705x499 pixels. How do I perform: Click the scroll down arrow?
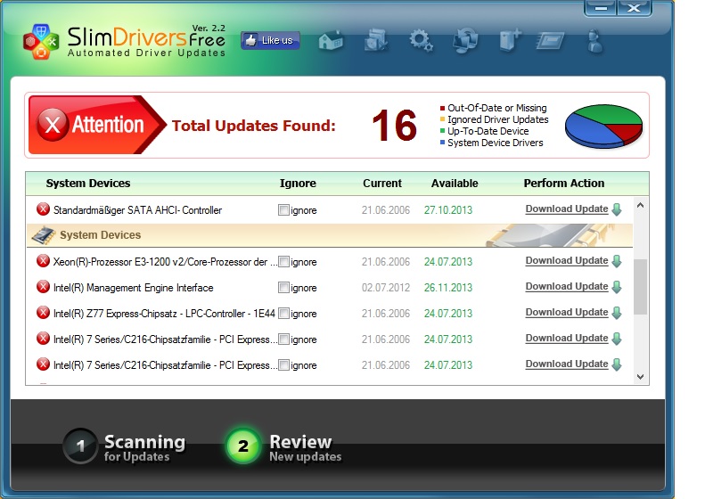click(x=641, y=377)
